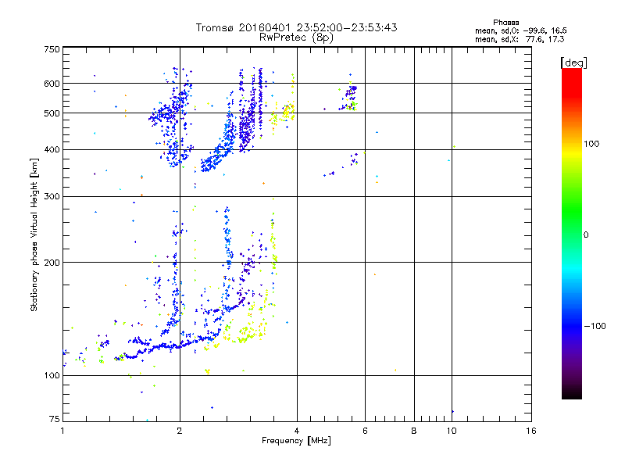Screen dimensions: 625x469
Task: Click the 'Phases' header text
Action: click(505, 23)
